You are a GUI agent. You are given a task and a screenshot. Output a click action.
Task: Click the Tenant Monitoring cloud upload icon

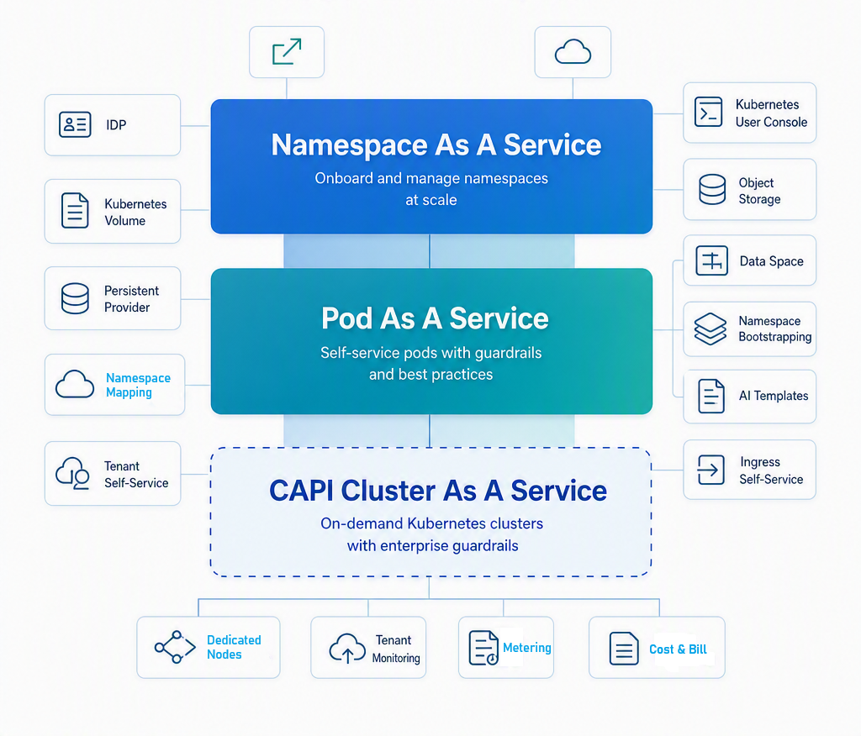[347, 648]
